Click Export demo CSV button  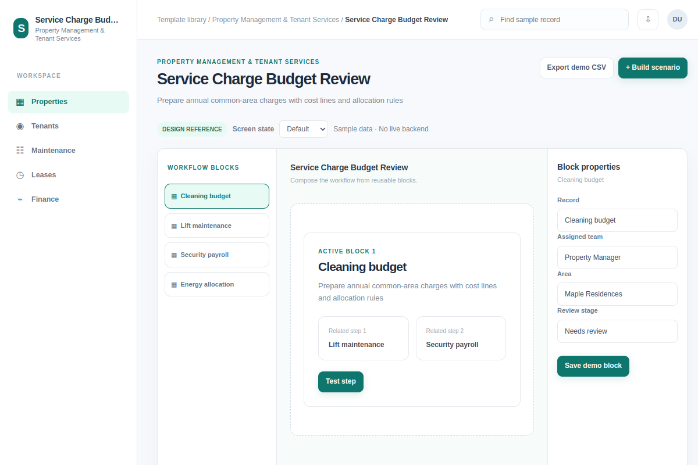coord(576,68)
